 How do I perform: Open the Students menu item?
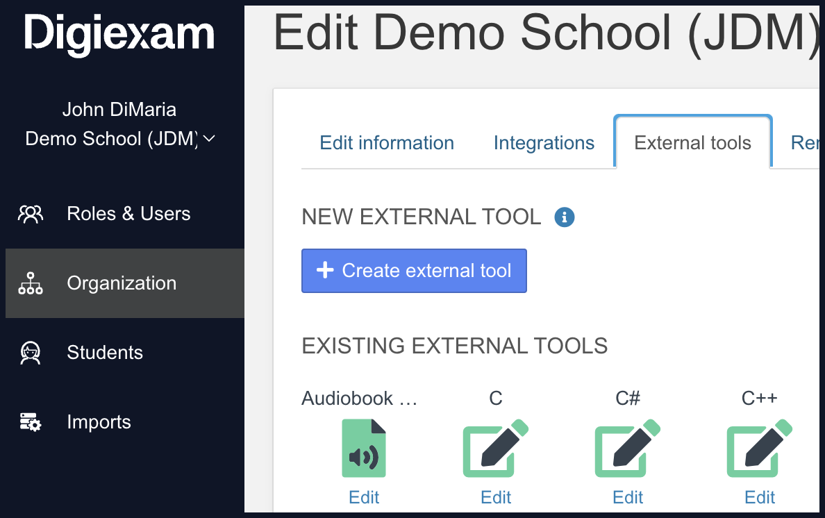click(x=125, y=353)
